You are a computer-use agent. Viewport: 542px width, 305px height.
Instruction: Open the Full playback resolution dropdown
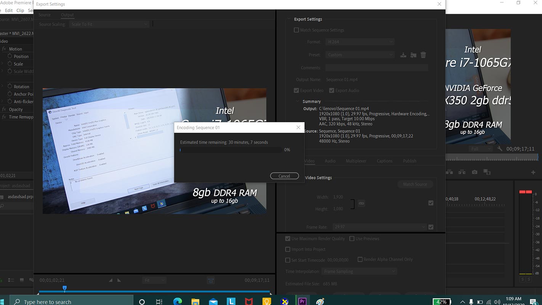[x=480, y=149]
